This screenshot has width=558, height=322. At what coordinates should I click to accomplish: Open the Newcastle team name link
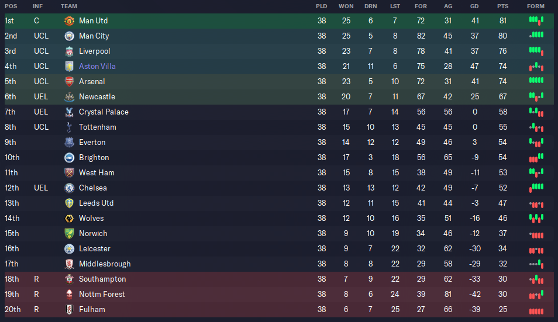[x=97, y=96]
